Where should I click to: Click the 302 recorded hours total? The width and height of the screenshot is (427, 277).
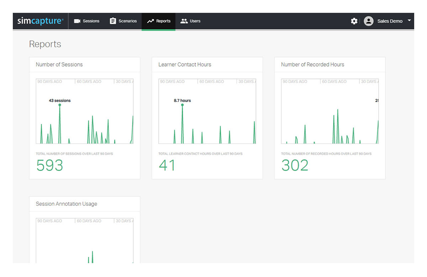(x=295, y=166)
